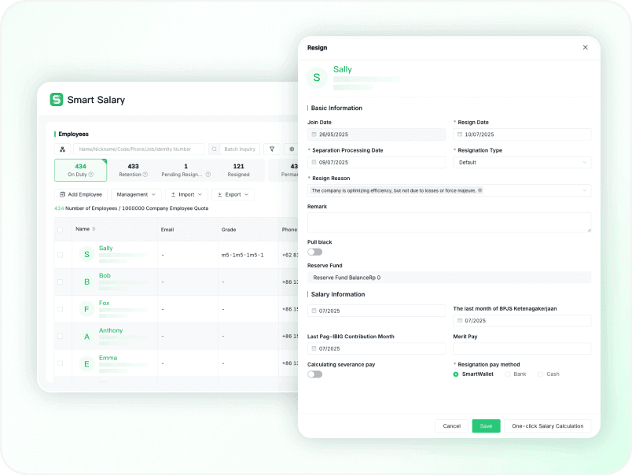Open the organization tree icon beside search
Image resolution: width=632 pixels, height=475 pixels.
coord(62,149)
